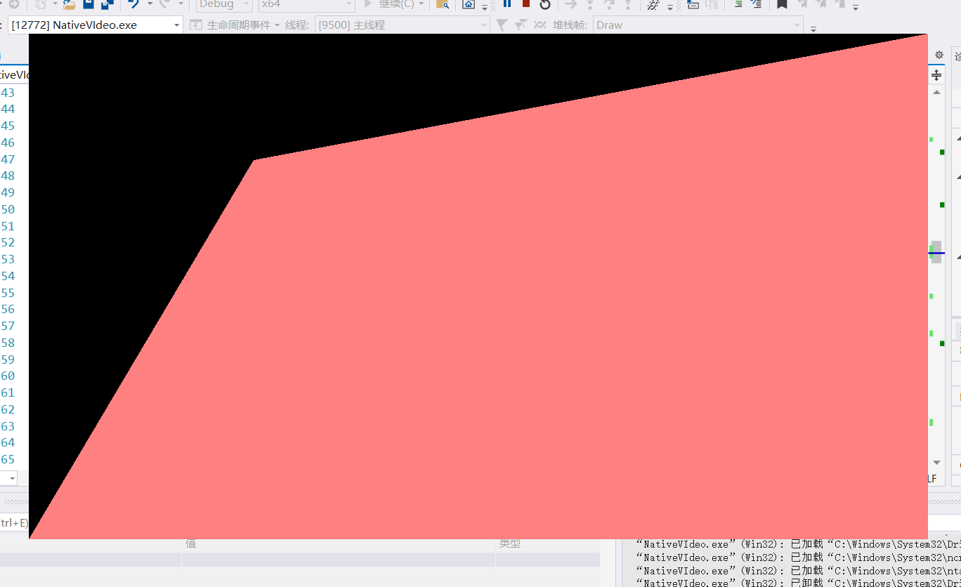The height and width of the screenshot is (587, 961).
Task: Open the process dropdown NativeVIdeo.exe
Action: click(96, 25)
